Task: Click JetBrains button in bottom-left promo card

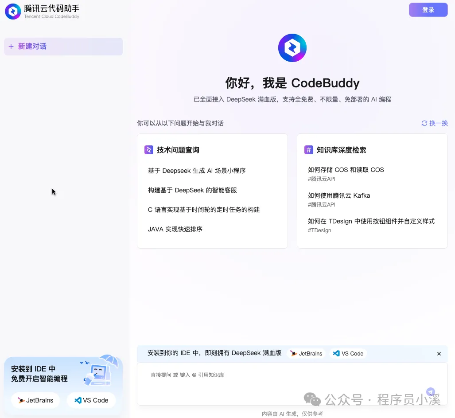Action: pyautogui.click(x=35, y=400)
